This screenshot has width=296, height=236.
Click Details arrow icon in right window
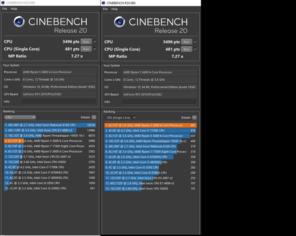[194, 118]
